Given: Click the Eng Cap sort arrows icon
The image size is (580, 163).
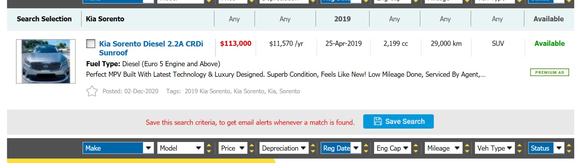Looking at the screenshot, I should click(416, 148).
